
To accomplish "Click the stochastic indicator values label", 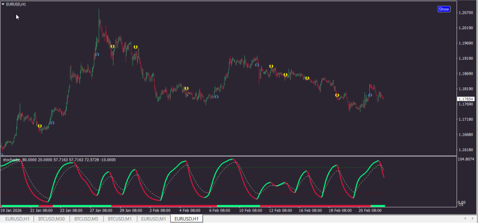I will coord(59,160).
